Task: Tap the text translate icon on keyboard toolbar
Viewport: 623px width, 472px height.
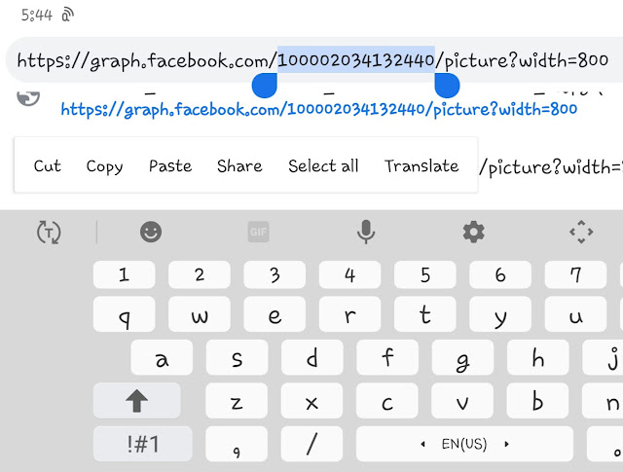Action: coord(49,232)
